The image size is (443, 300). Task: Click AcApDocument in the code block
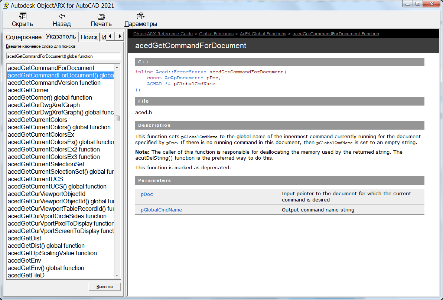coord(183,78)
